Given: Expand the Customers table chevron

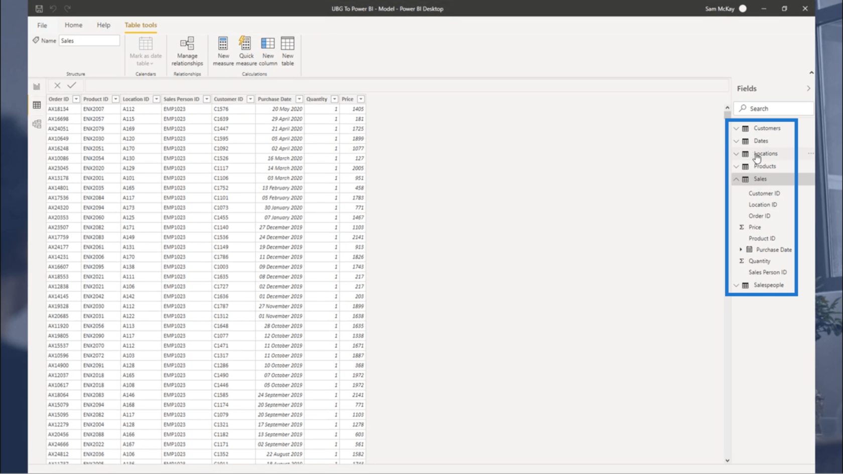Looking at the screenshot, I should click(x=736, y=128).
